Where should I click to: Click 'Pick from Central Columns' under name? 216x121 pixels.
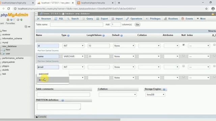point(48,61)
